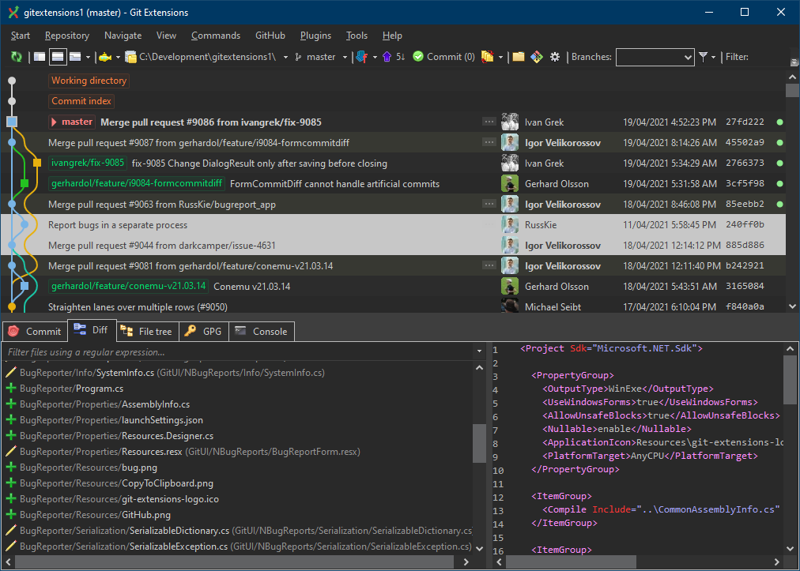Click the push icon showing 5 outgoing commits

(387, 57)
